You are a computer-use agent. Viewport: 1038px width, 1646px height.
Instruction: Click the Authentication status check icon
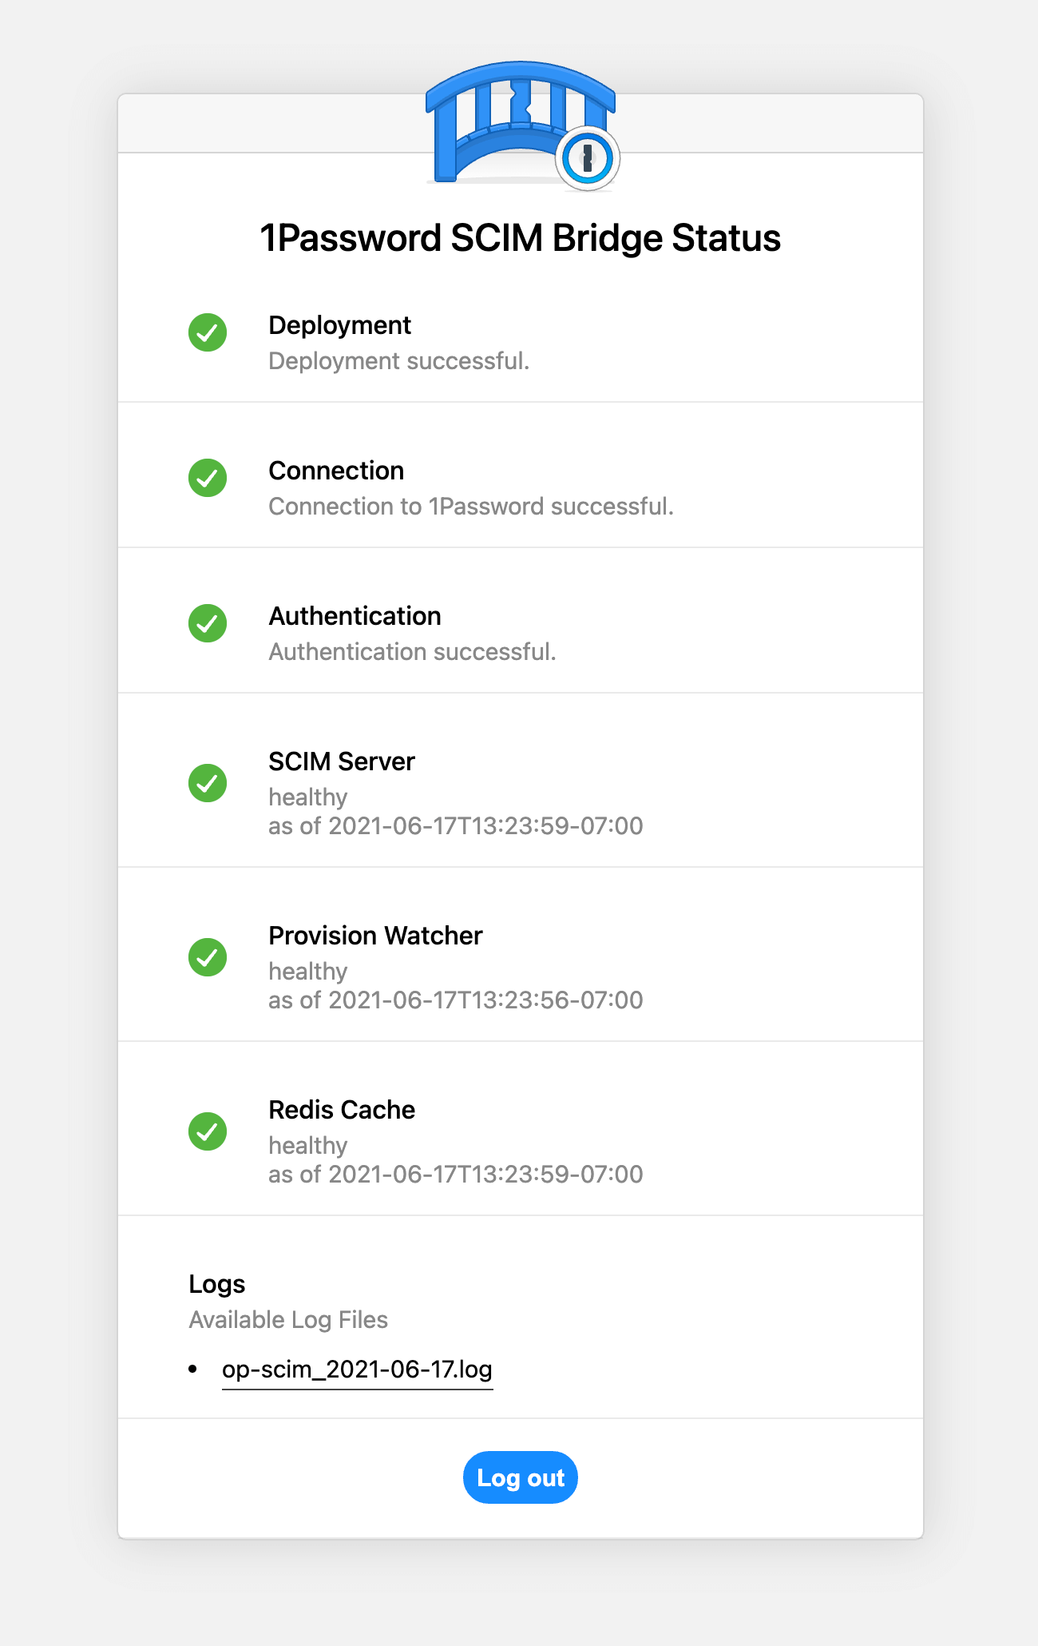pyautogui.click(x=208, y=623)
